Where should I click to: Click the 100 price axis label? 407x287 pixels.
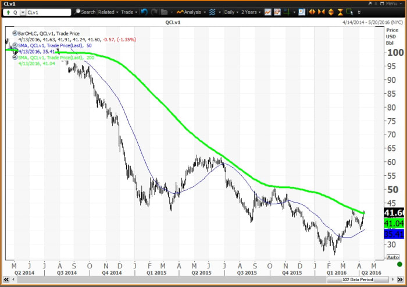coord(395,52)
